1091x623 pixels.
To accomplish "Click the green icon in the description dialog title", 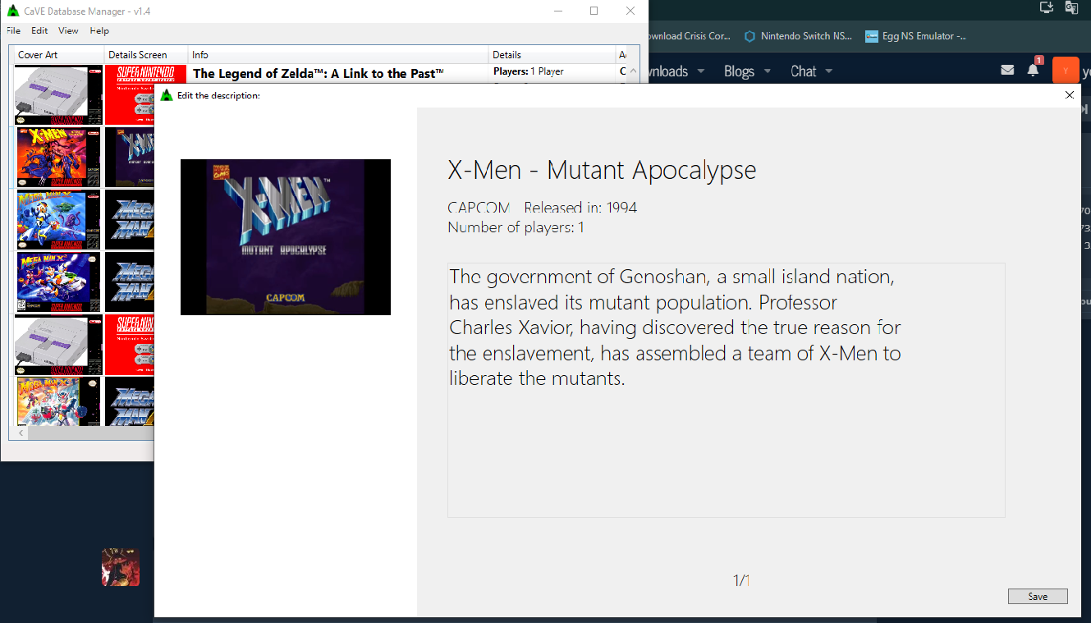I will (x=167, y=95).
